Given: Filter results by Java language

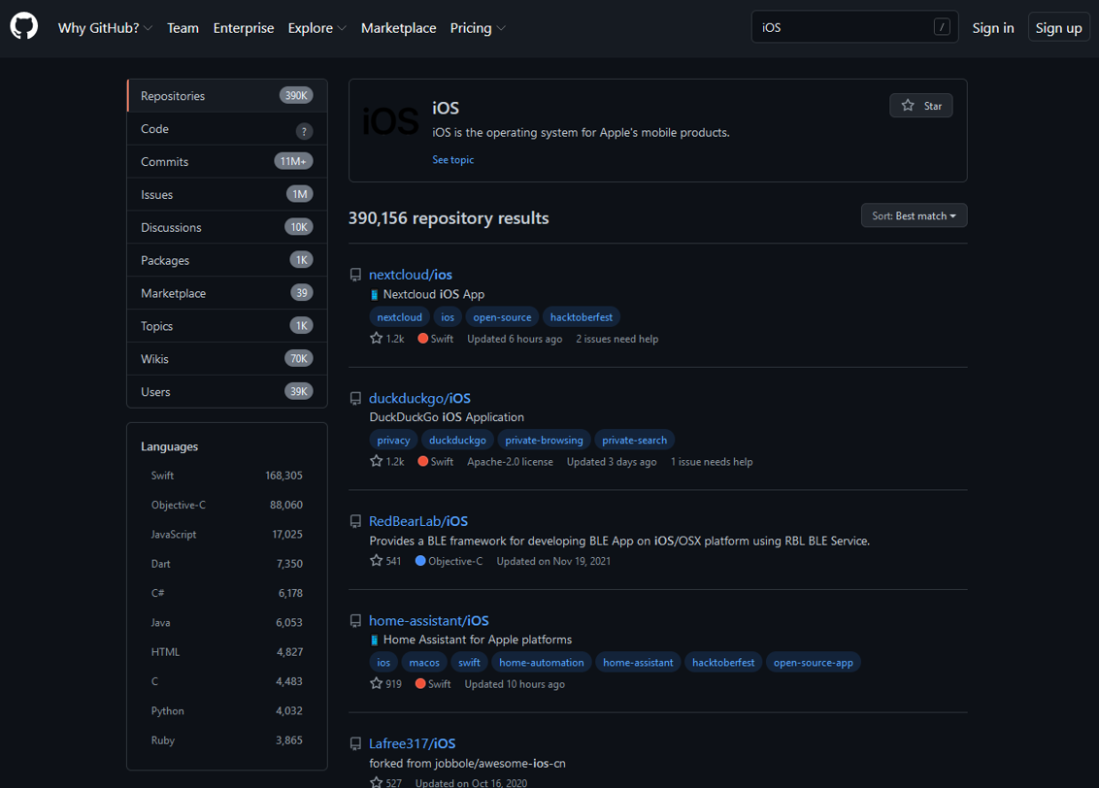Looking at the screenshot, I should pos(227,623).
